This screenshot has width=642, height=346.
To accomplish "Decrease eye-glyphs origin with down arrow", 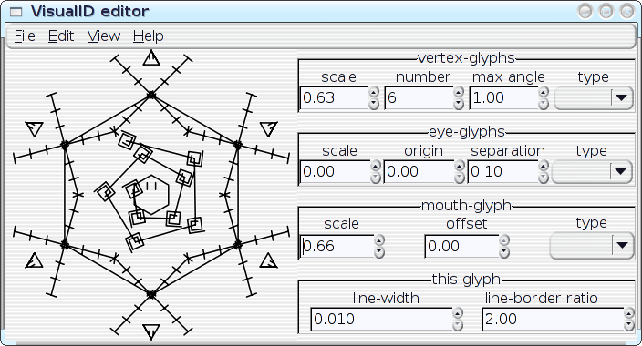I will click(x=460, y=178).
